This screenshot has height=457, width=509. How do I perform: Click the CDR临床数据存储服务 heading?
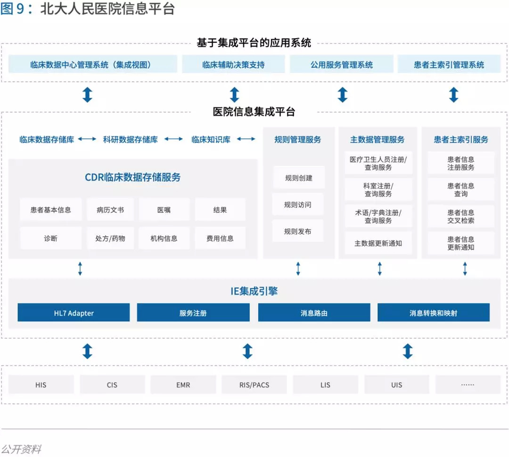pos(132,177)
